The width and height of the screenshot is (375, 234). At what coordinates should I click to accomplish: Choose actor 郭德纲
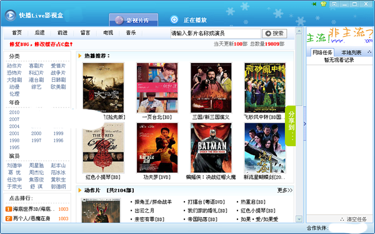(58, 187)
